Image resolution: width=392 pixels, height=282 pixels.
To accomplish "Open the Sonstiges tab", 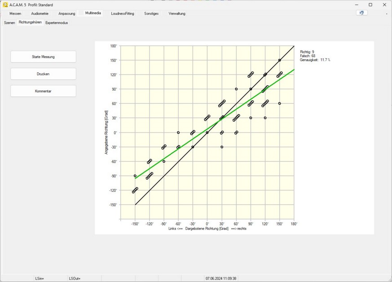I will click(151, 13).
